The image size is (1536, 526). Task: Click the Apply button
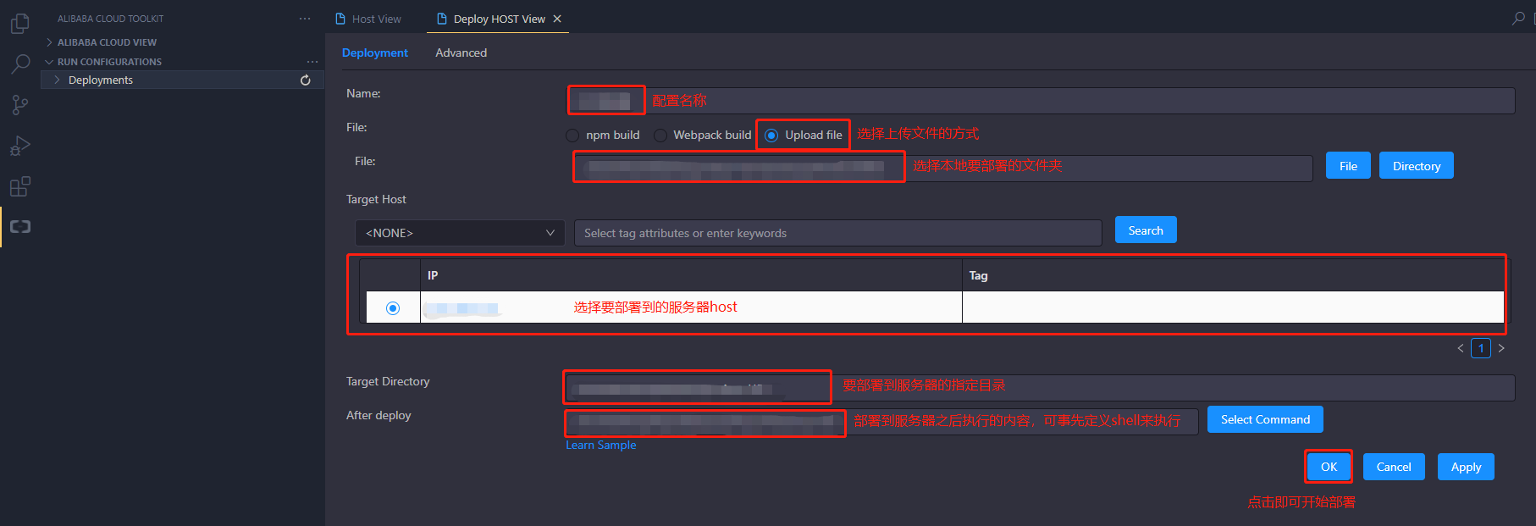1466,467
